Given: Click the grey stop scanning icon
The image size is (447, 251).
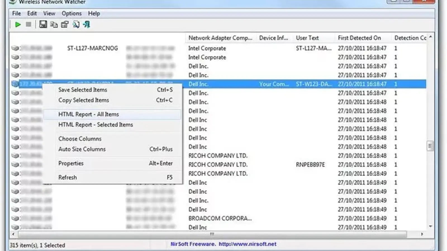Looking at the screenshot, I should tap(28, 25).
